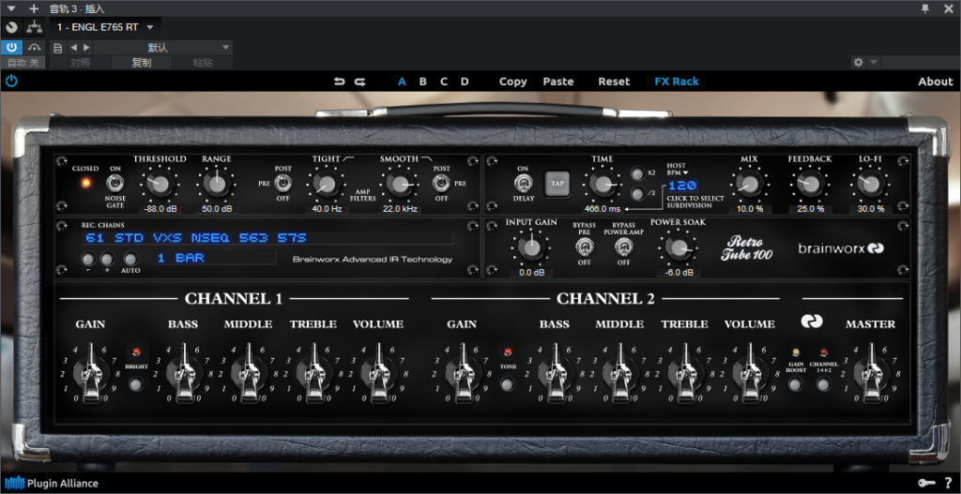Flip the NOISE GATE on switch
Image resolution: width=961 pixels, height=494 pixels.
(114, 183)
